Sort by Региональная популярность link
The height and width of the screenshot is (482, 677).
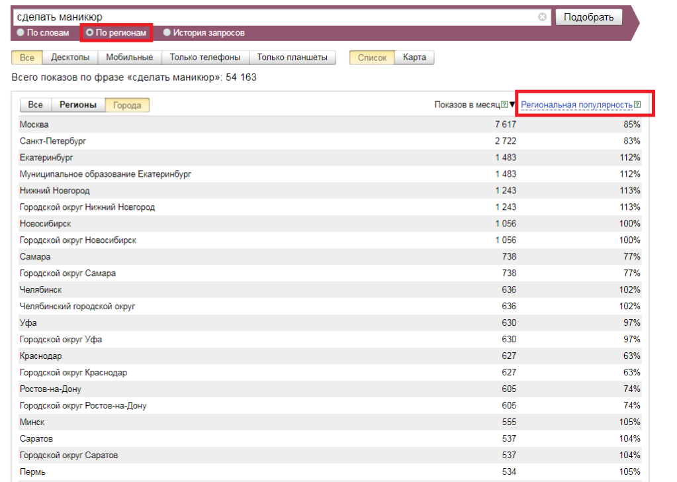pos(576,105)
